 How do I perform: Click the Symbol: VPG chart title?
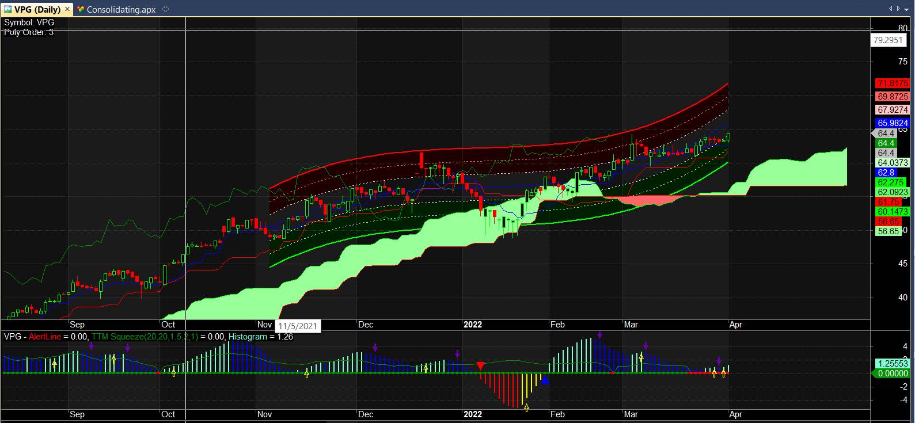tap(29, 22)
